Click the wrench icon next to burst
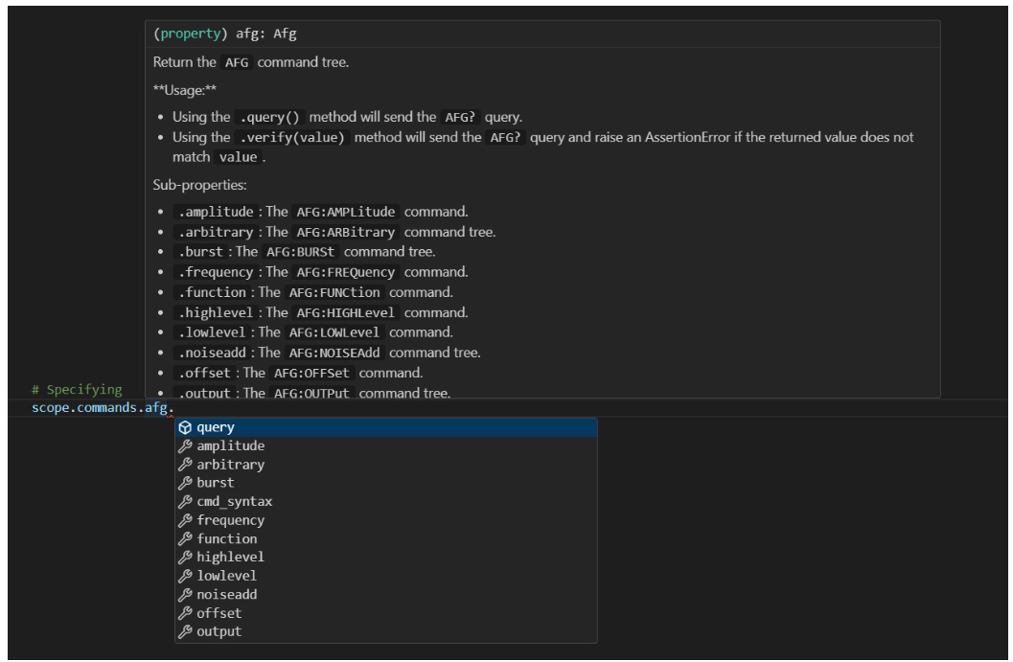 coord(186,483)
